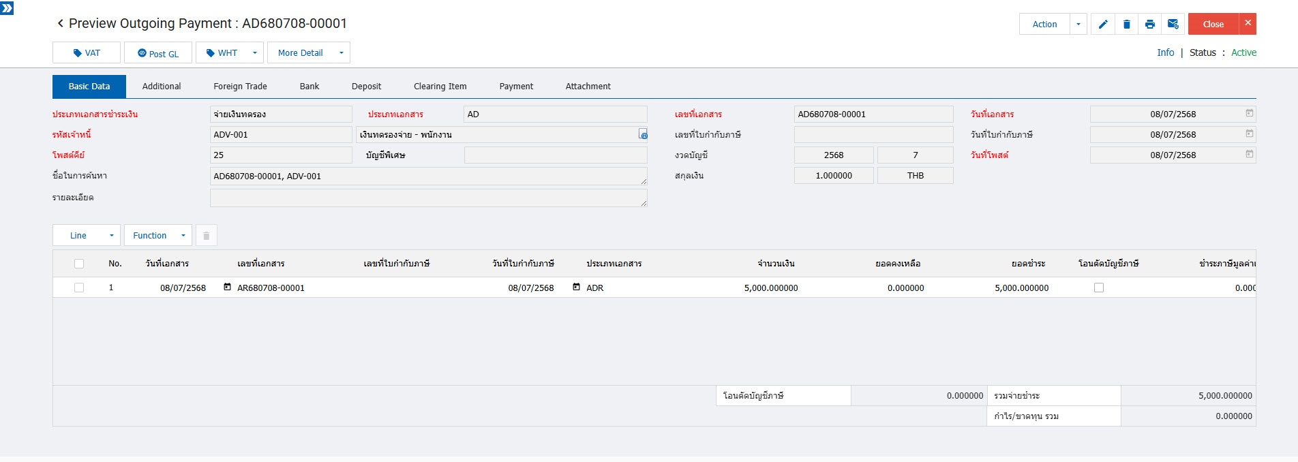This screenshot has height=462, width=1298.
Task: Click the disabled trash icon next to Function
Action: tap(206, 236)
